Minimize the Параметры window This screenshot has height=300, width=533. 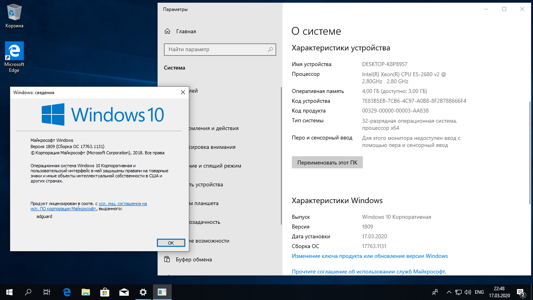coord(486,9)
